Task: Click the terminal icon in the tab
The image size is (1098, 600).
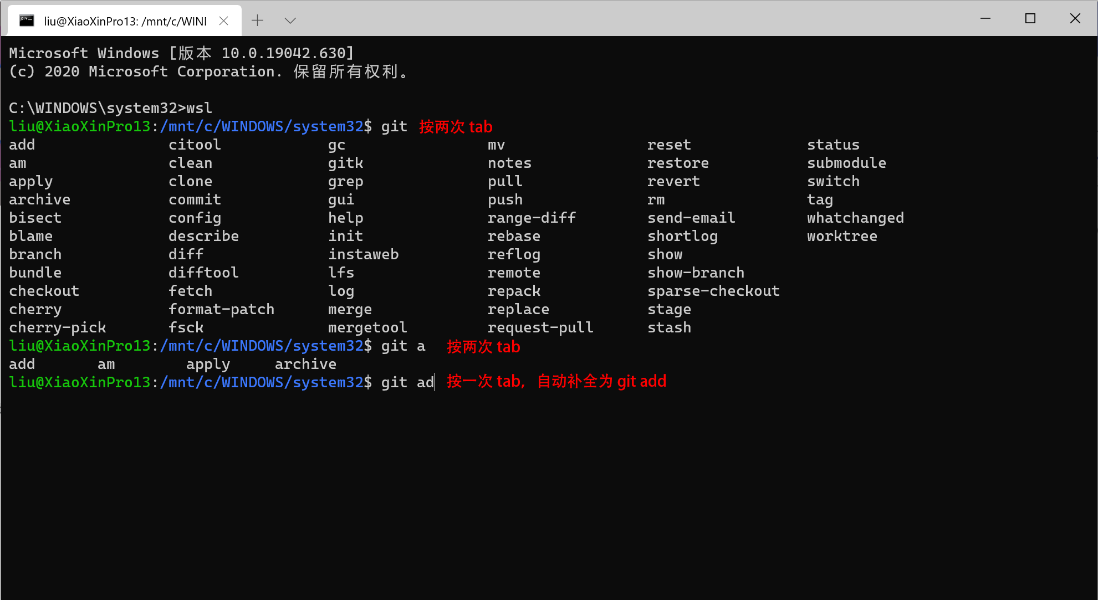Action: coord(27,20)
